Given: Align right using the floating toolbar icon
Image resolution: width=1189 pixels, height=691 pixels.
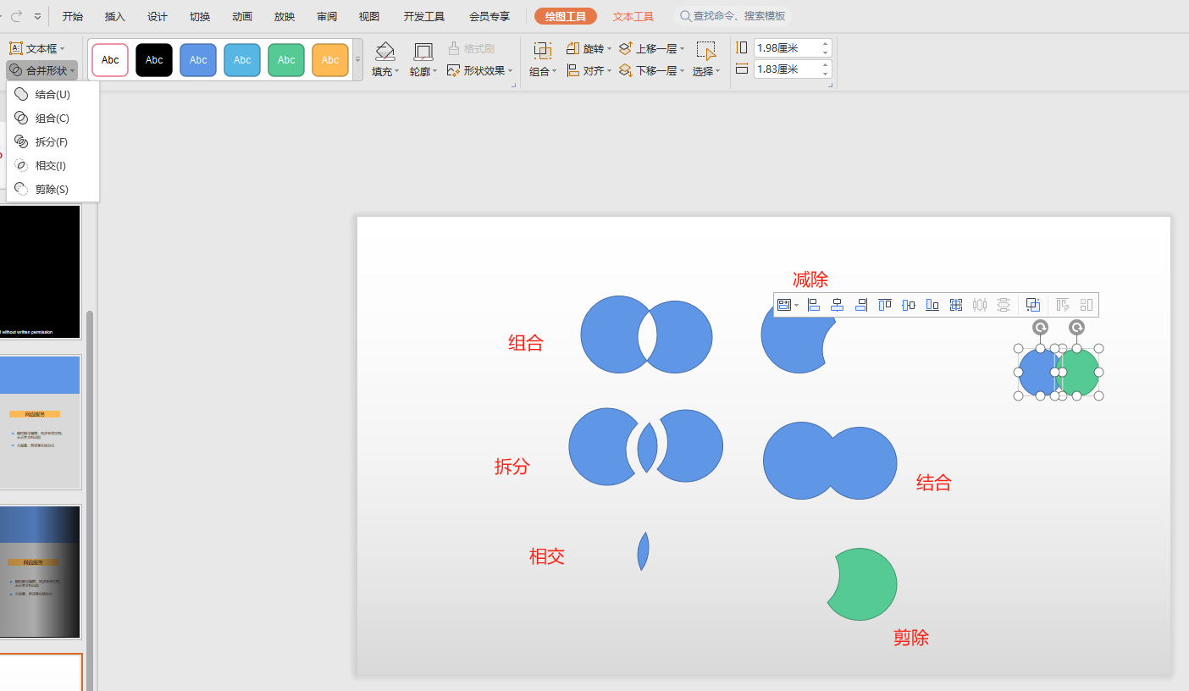Looking at the screenshot, I should point(861,305).
